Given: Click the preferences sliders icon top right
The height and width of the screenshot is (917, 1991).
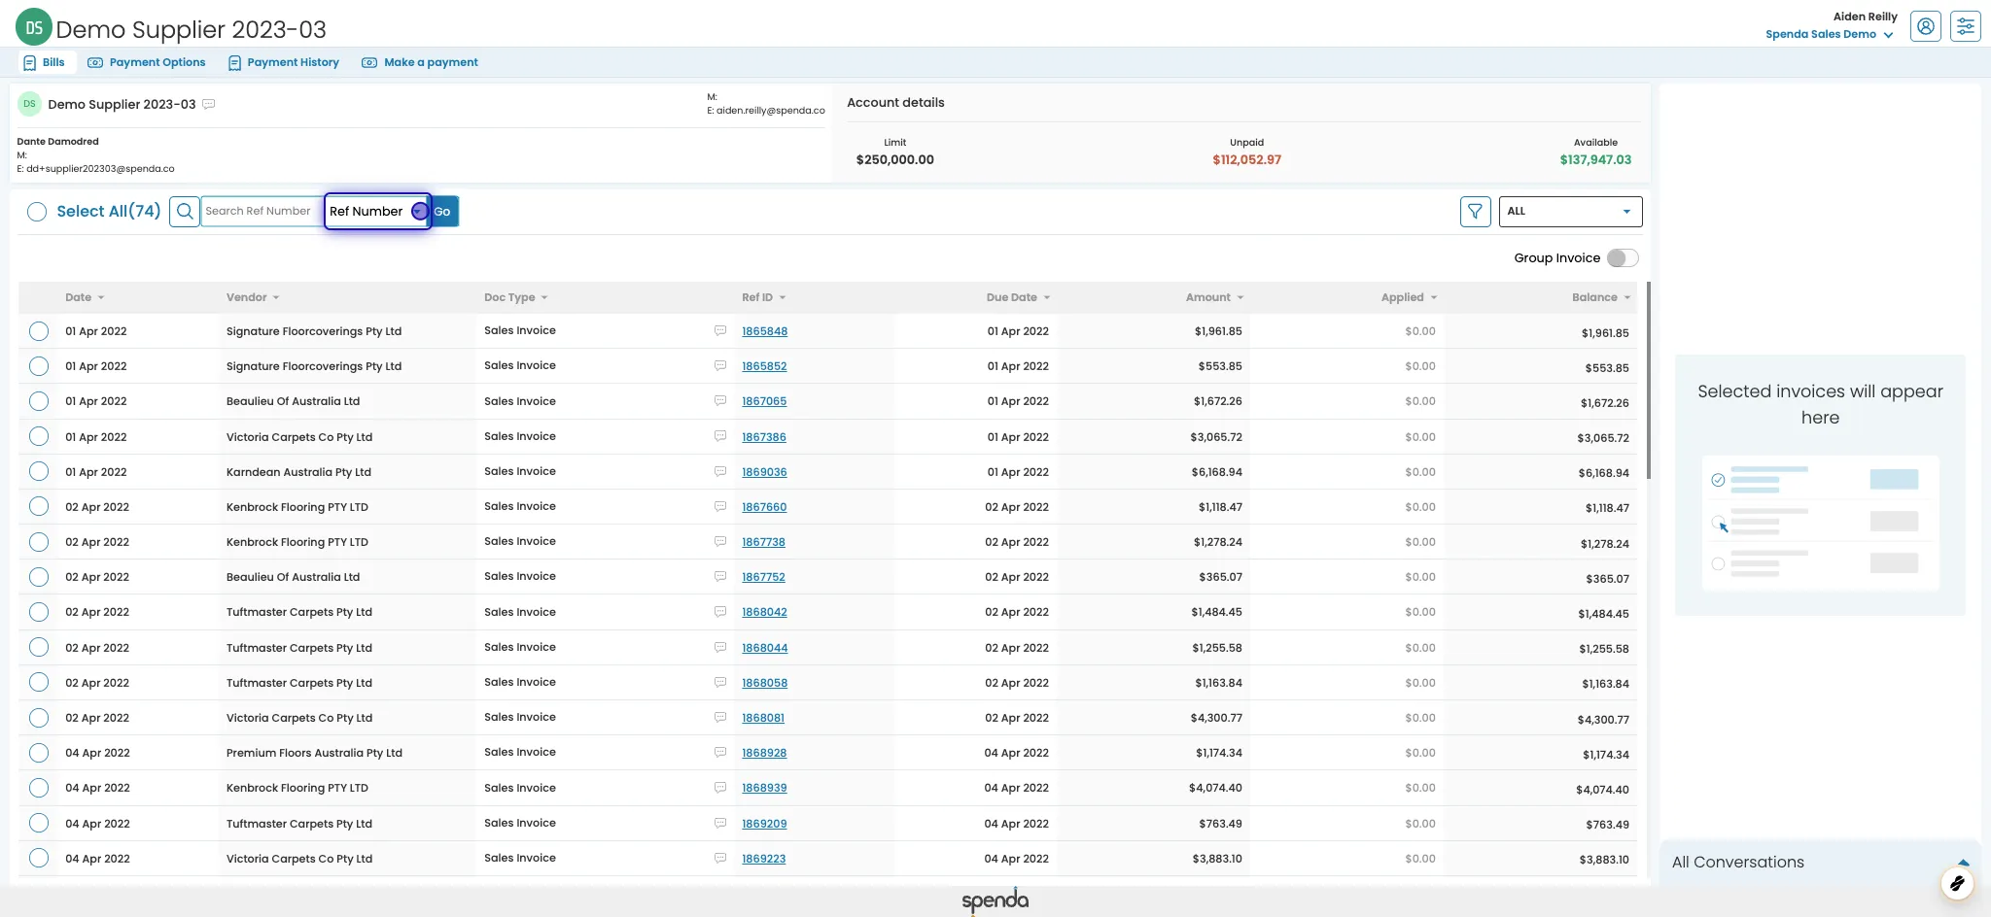Looking at the screenshot, I should (x=1965, y=26).
